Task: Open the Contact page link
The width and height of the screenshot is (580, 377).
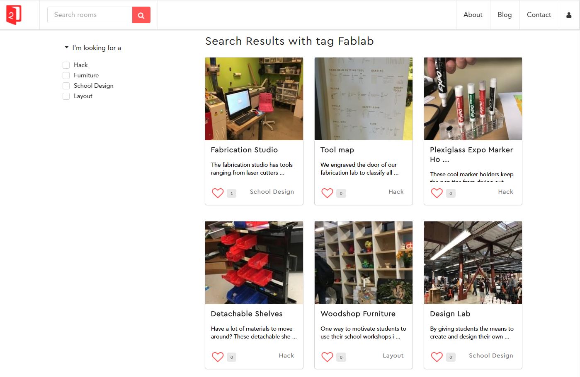Action: [x=539, y=15]
